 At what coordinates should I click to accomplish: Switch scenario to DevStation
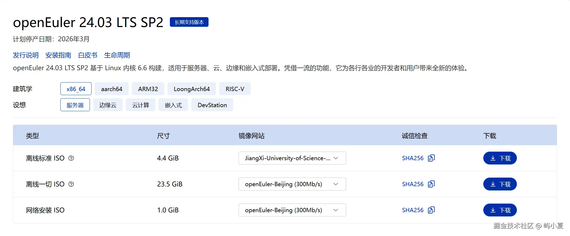(x=212, y=105)
